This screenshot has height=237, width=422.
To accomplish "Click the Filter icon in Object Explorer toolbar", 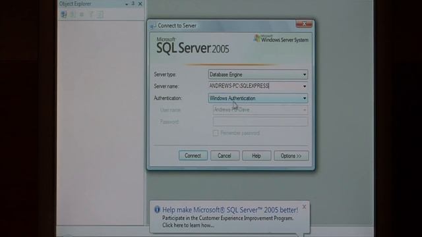I will [x=91, y=14].
